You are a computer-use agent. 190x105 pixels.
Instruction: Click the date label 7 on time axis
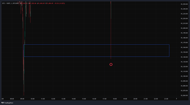click(x=177, y=99)
